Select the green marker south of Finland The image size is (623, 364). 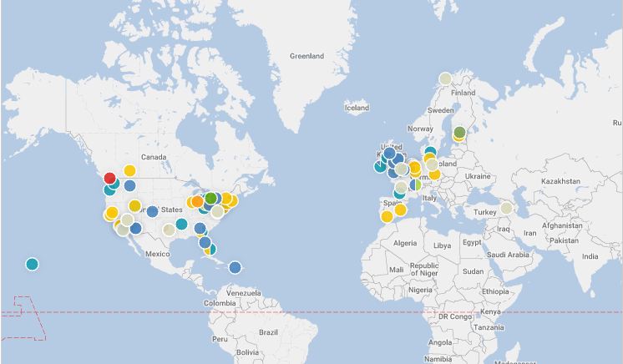tap(459, 132)
